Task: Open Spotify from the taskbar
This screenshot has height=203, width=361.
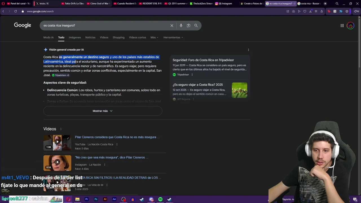Action: (160, 199)
